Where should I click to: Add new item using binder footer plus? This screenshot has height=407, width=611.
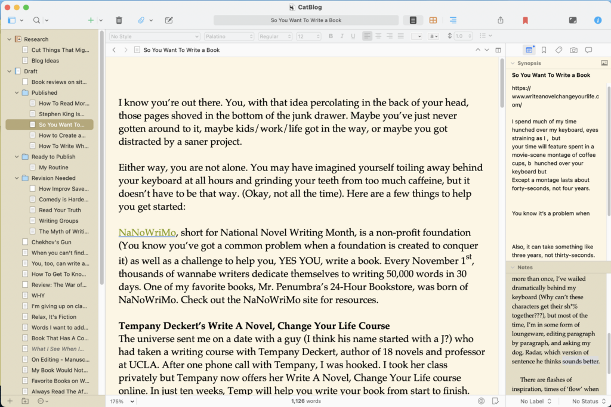10,401
